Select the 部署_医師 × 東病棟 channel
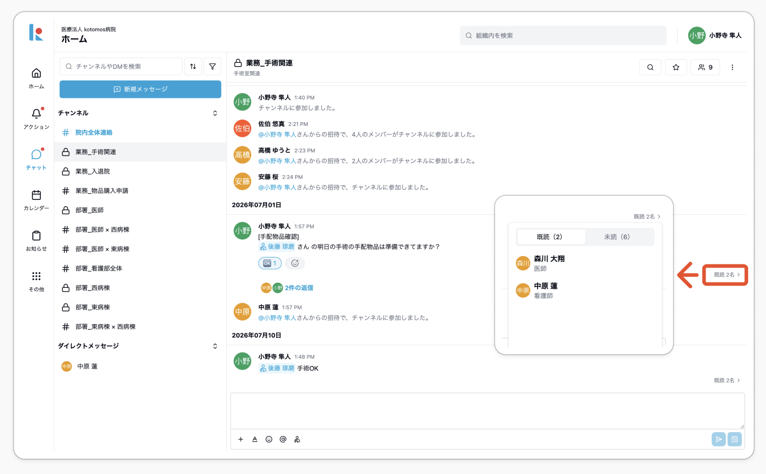The height and width of the screenshot is (474, 766). [140, 249]
